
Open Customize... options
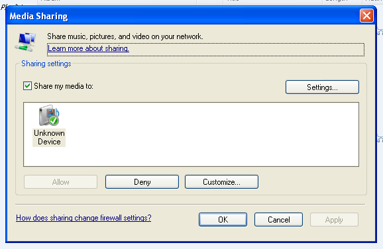click(221, 182)
